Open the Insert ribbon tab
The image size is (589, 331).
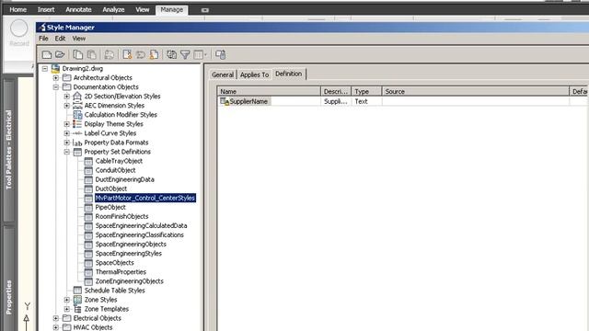pyautogui.click(x=46, y=10)
